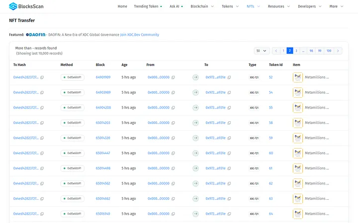The image size is (358, 223).
Task: Go to the previous page with the left chevron
Action: click(x=275, y=51)
